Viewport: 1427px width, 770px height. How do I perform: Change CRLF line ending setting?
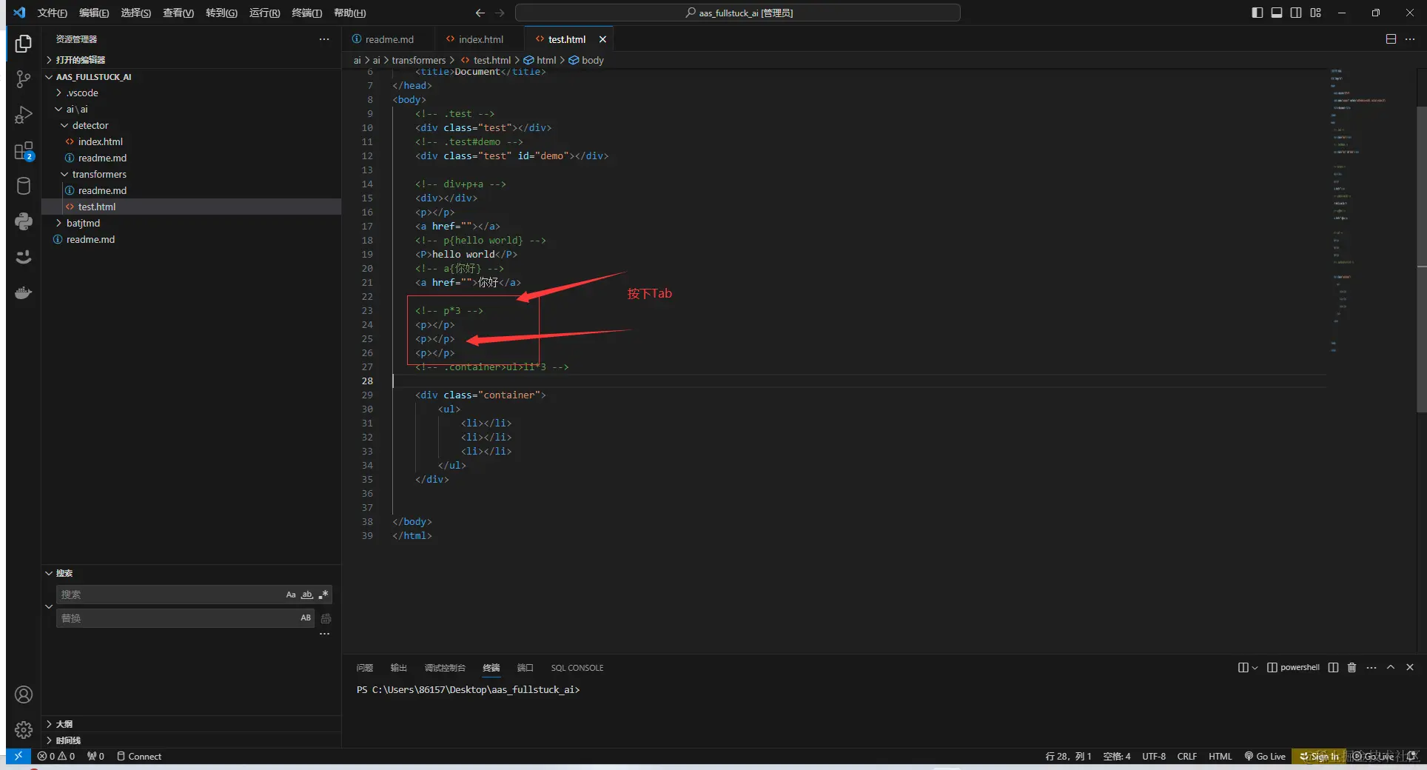1186,756
